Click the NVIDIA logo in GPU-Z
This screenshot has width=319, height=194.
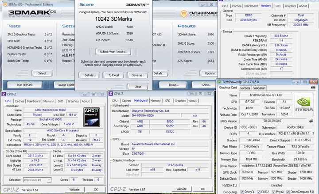(x=304, y=104)
